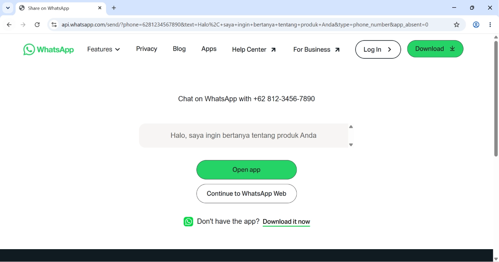The image size is (499, 262).
Task: Choose Continue to WhatsApp Web
Action: pyautogui.click(x=246, y=193)
